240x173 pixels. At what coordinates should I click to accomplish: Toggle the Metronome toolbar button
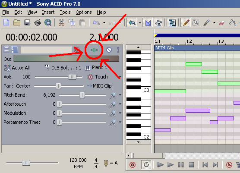(148, 23)
